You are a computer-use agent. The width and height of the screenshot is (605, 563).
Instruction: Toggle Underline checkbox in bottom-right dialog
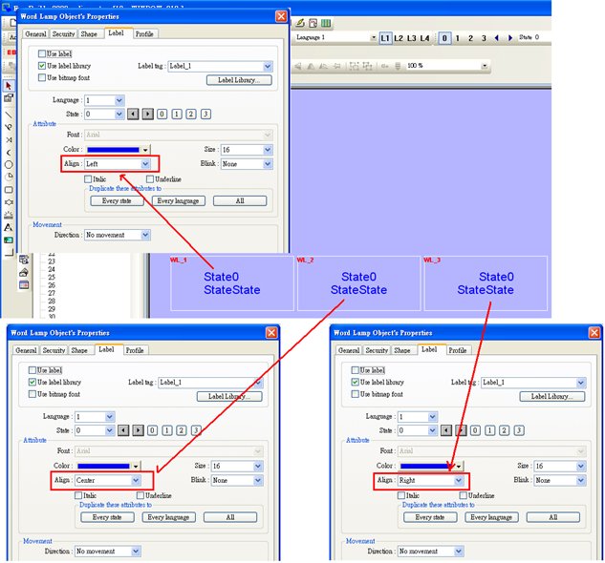click(463, 495)
